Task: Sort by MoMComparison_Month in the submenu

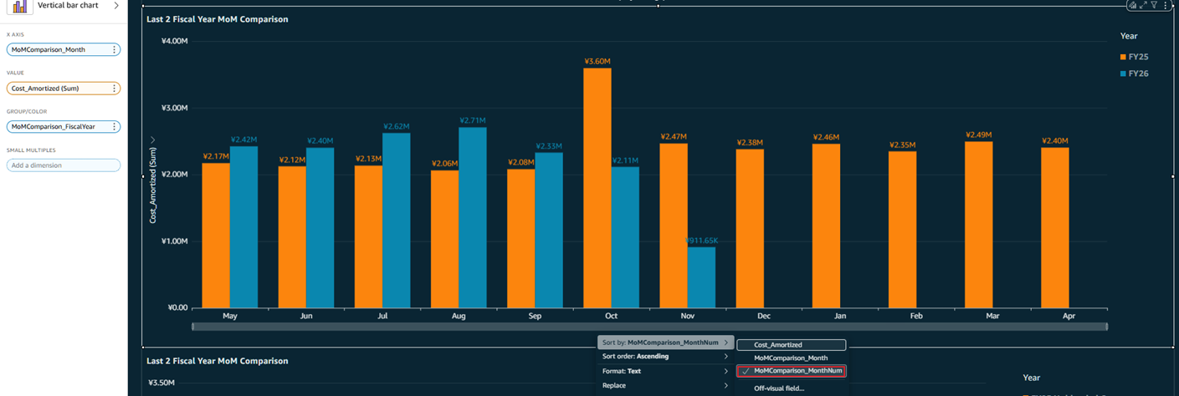Action: point(791,358)
